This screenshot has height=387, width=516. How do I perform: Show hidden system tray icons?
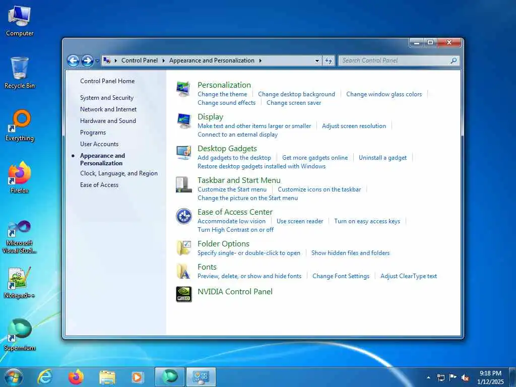click(x=428, y=377)
